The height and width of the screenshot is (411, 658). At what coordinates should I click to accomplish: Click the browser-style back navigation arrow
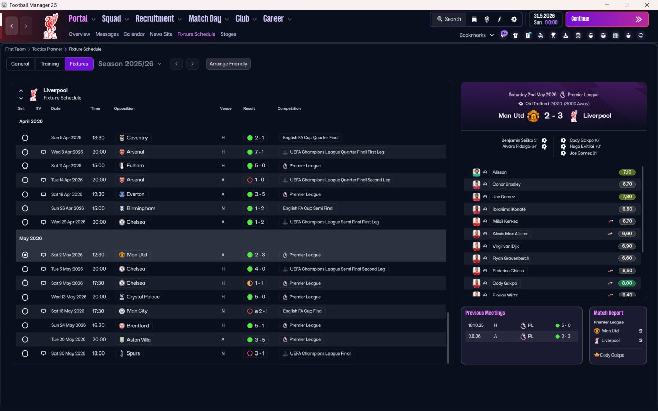pos(12,26)
